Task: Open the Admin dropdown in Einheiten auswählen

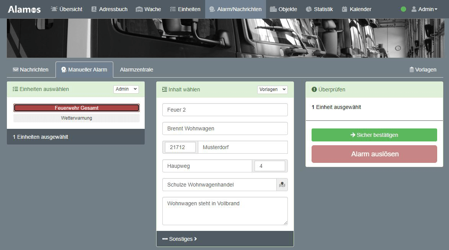Action: click(x=126, y=89)
